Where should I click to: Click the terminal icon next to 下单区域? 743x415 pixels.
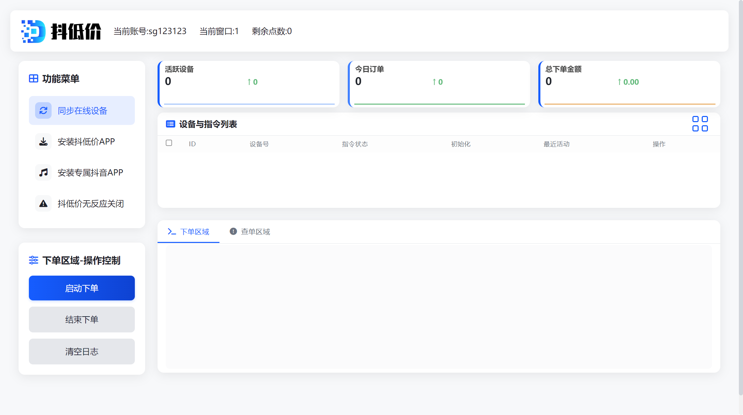172,231
